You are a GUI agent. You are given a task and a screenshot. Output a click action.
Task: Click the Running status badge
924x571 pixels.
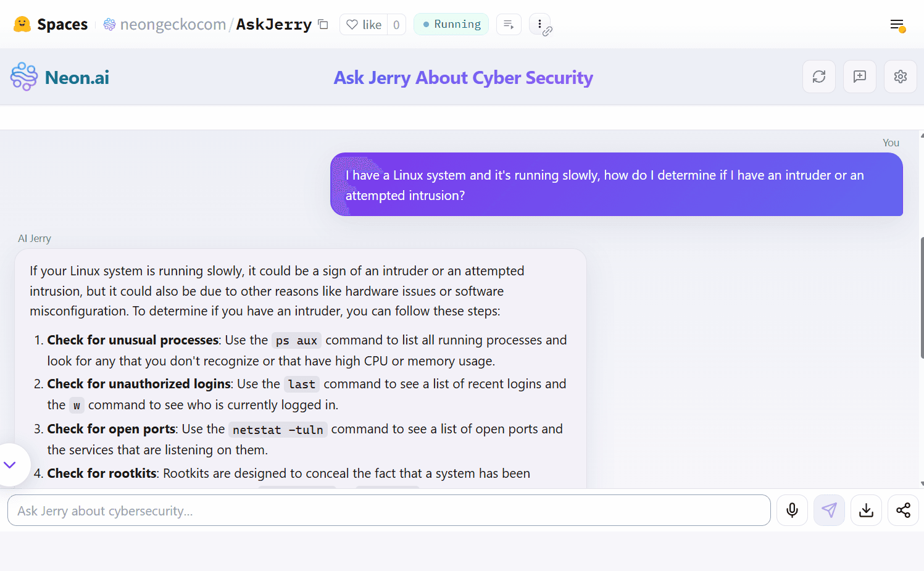point(451,23)
